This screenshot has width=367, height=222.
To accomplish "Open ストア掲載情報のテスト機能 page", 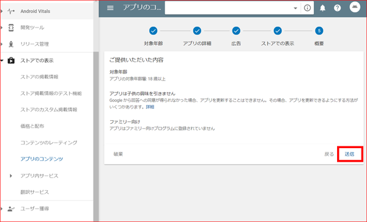I will [x=51, y=93].
